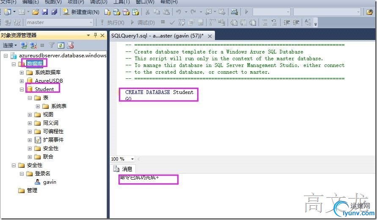
Task: Click 执行(X) to execute the query
Action: [112, 22]
